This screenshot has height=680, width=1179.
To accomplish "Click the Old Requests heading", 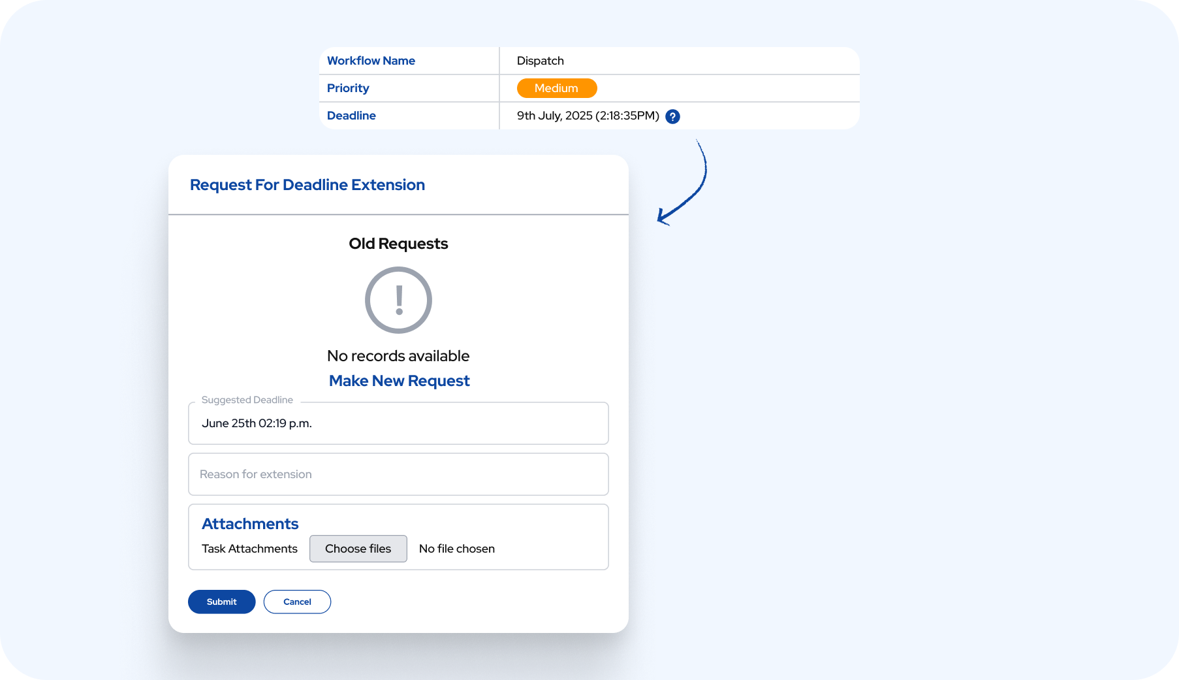I will pyautogui.click(x=398, y=244).
